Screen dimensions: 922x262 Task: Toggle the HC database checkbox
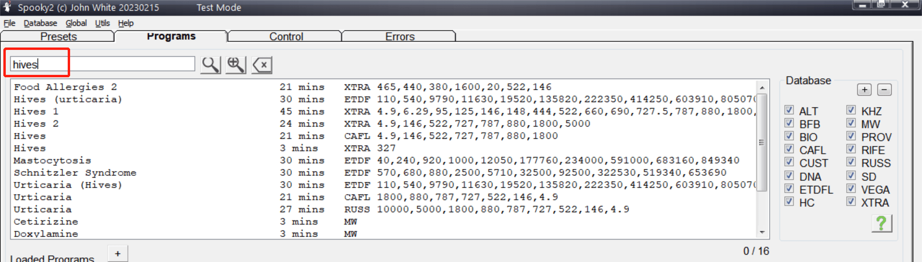click(789, 201)
